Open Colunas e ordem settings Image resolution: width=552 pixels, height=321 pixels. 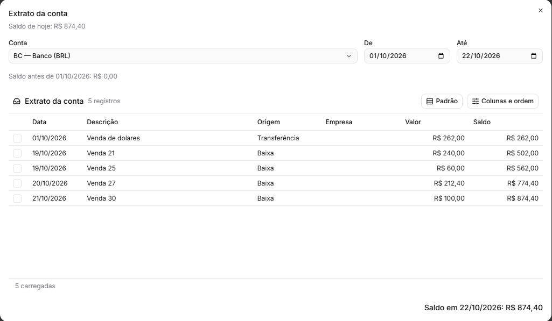[502, 101]
